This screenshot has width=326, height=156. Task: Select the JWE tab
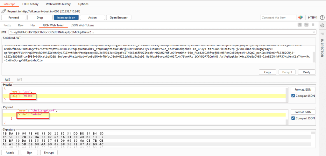coord(19,80)
